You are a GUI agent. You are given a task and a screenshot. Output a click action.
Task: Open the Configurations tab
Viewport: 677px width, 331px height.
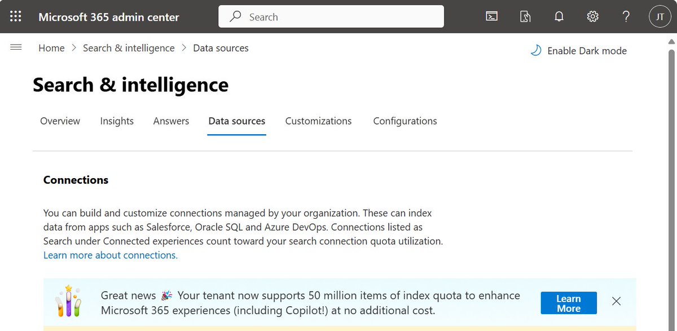click(405, 121)
